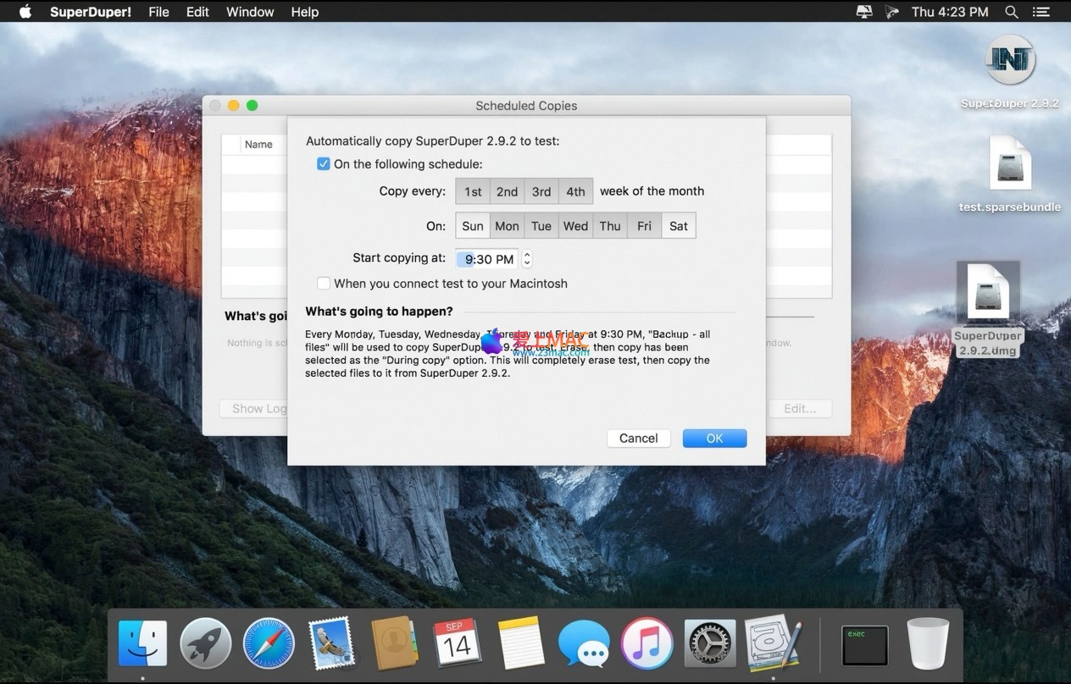Enable "When you connect test to your Macintosh"
This screenshot has height=684, width=1071.
pos(323,284)
